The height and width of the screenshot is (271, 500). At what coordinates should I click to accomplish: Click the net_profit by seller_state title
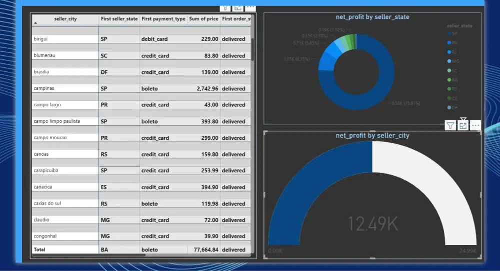tap(372, 17)
